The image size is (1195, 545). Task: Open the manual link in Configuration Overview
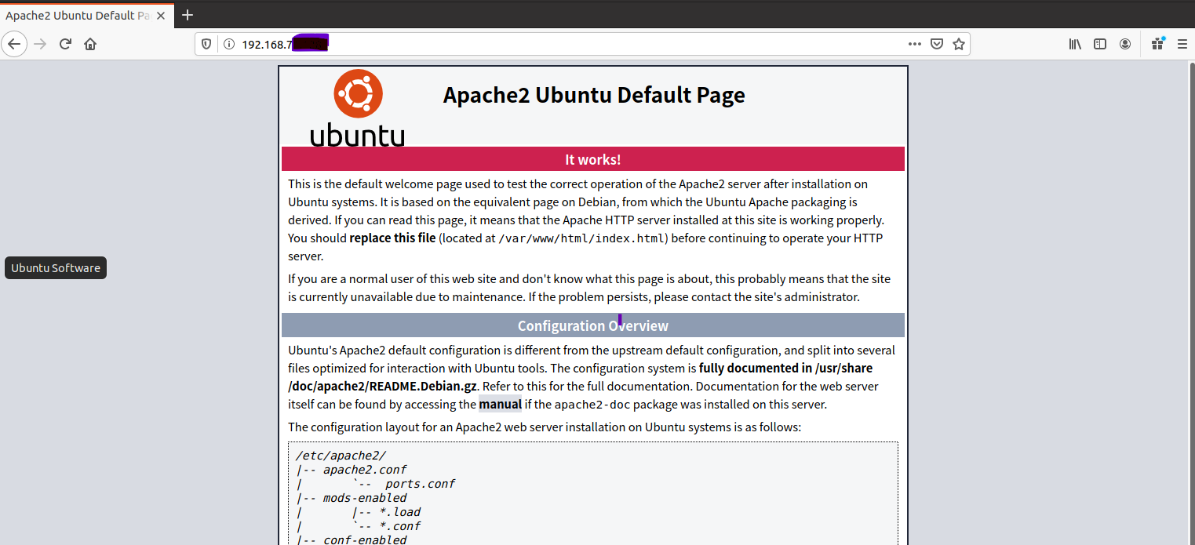tap(501, 405)
